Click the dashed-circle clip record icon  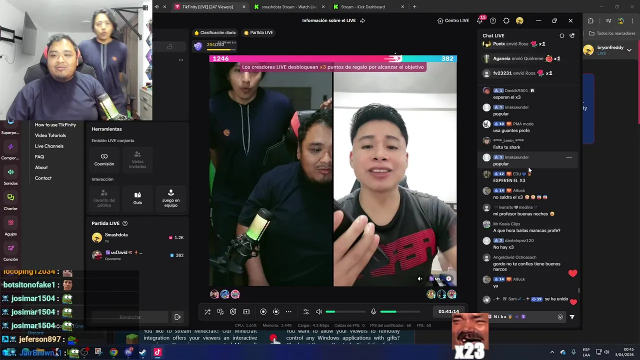tap(276, 311)
